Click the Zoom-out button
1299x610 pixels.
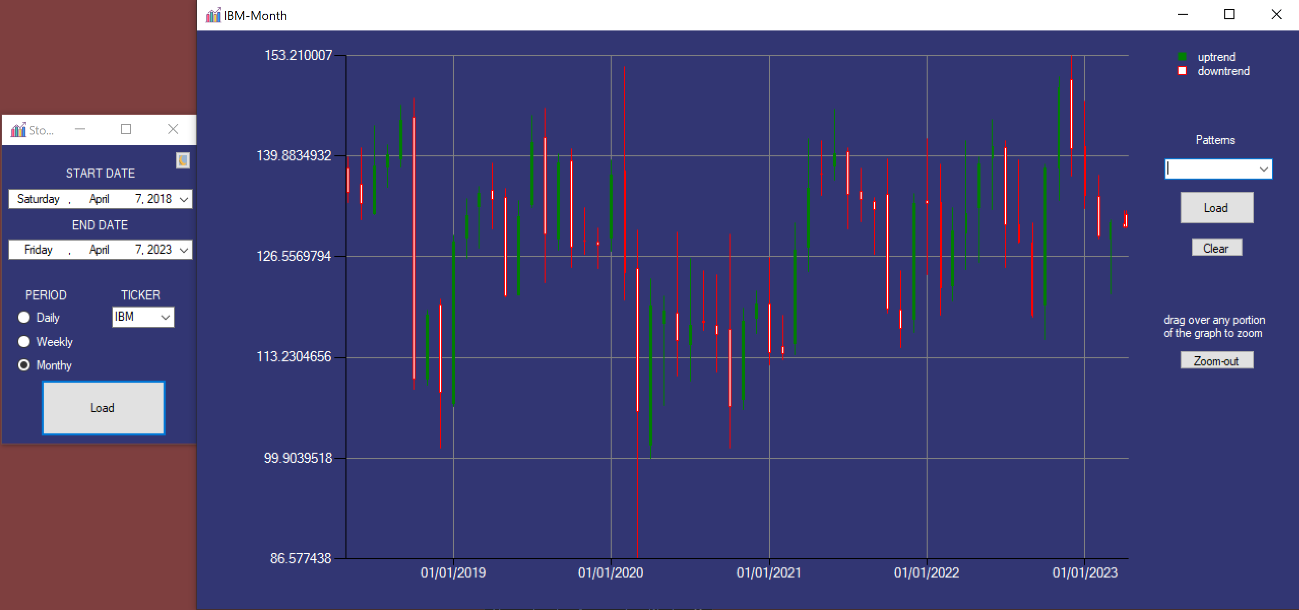(x=1217, y=361)
